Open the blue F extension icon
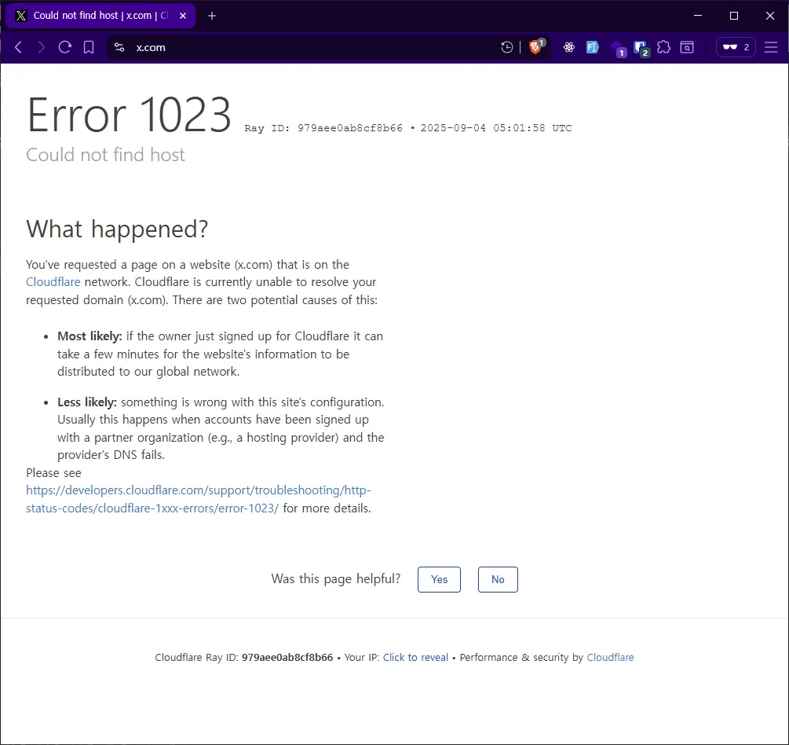Viewport: 789px width, 745px height. [x=592, y=47]
